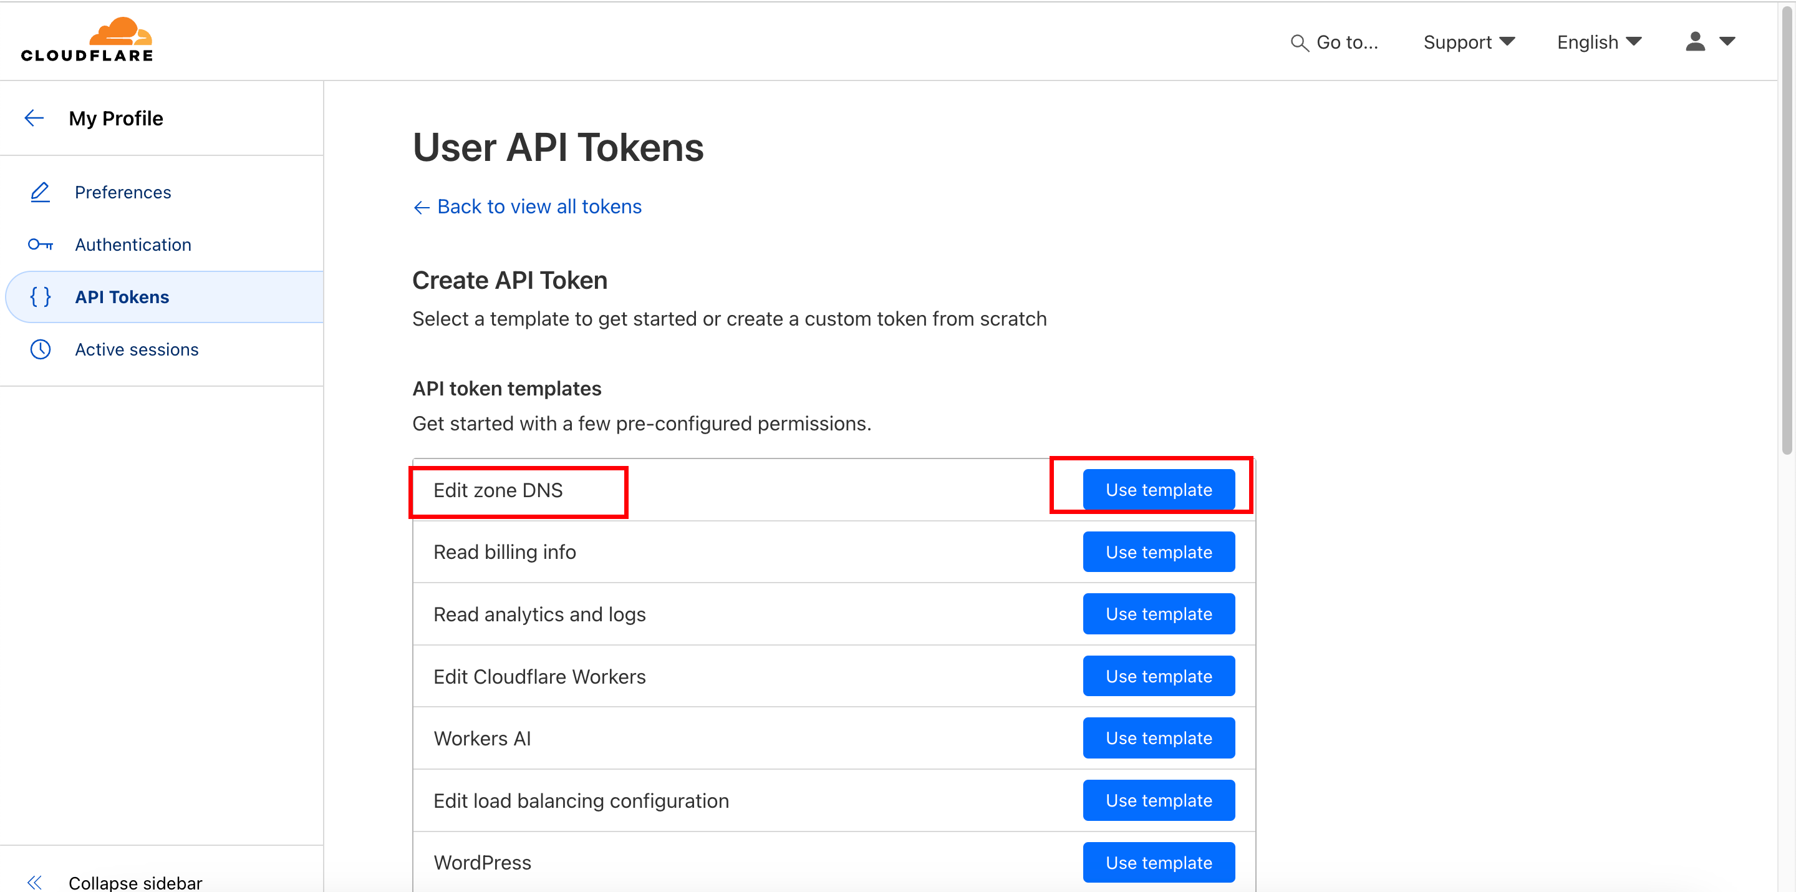Click the Preferences pencil icon
1796x892 pixels.
(x=41, y=191)
